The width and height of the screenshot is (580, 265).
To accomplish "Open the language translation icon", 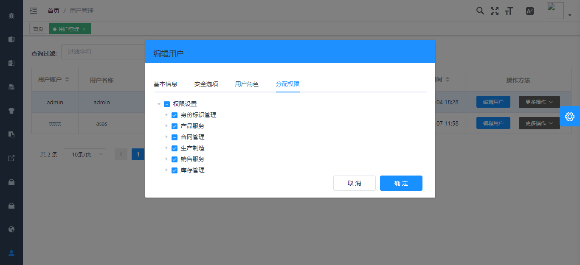I will [x=529, y=11].
